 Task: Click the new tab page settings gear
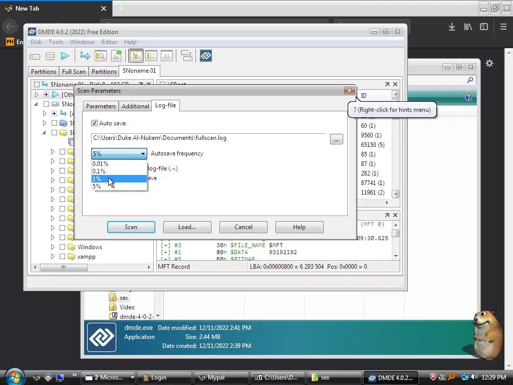tap(489, 63)
